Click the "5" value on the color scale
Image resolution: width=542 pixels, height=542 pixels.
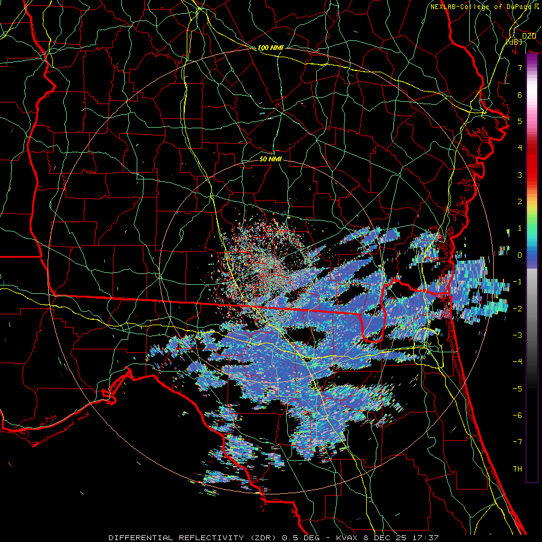(x=520, y=121)
